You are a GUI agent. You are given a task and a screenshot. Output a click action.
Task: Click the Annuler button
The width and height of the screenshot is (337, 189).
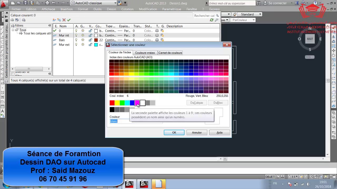pyautogui.click(x=197, y=133)
